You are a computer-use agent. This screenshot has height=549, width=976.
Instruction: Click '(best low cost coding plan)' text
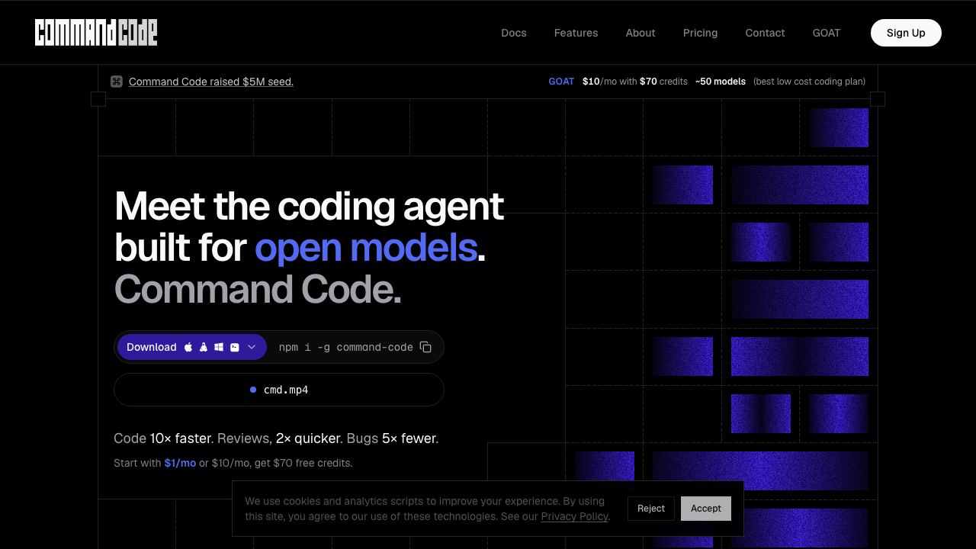[x=810, y=82]
